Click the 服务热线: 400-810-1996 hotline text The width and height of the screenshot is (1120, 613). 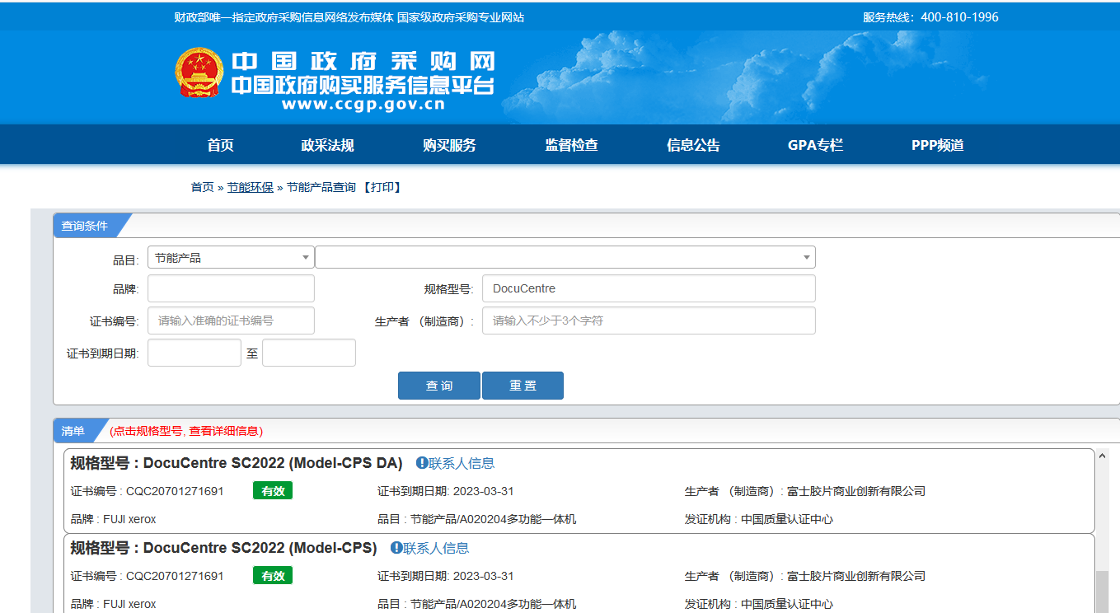tap(930, 17)
